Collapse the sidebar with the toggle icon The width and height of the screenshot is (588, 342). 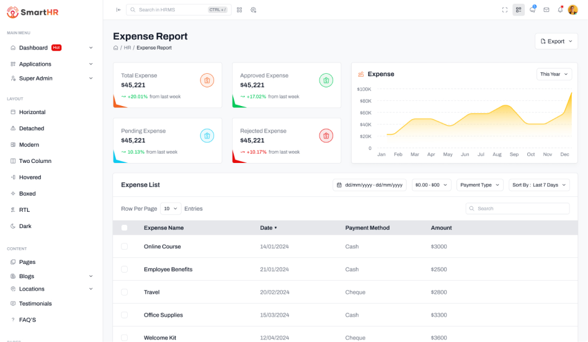[x=118, y=10]
